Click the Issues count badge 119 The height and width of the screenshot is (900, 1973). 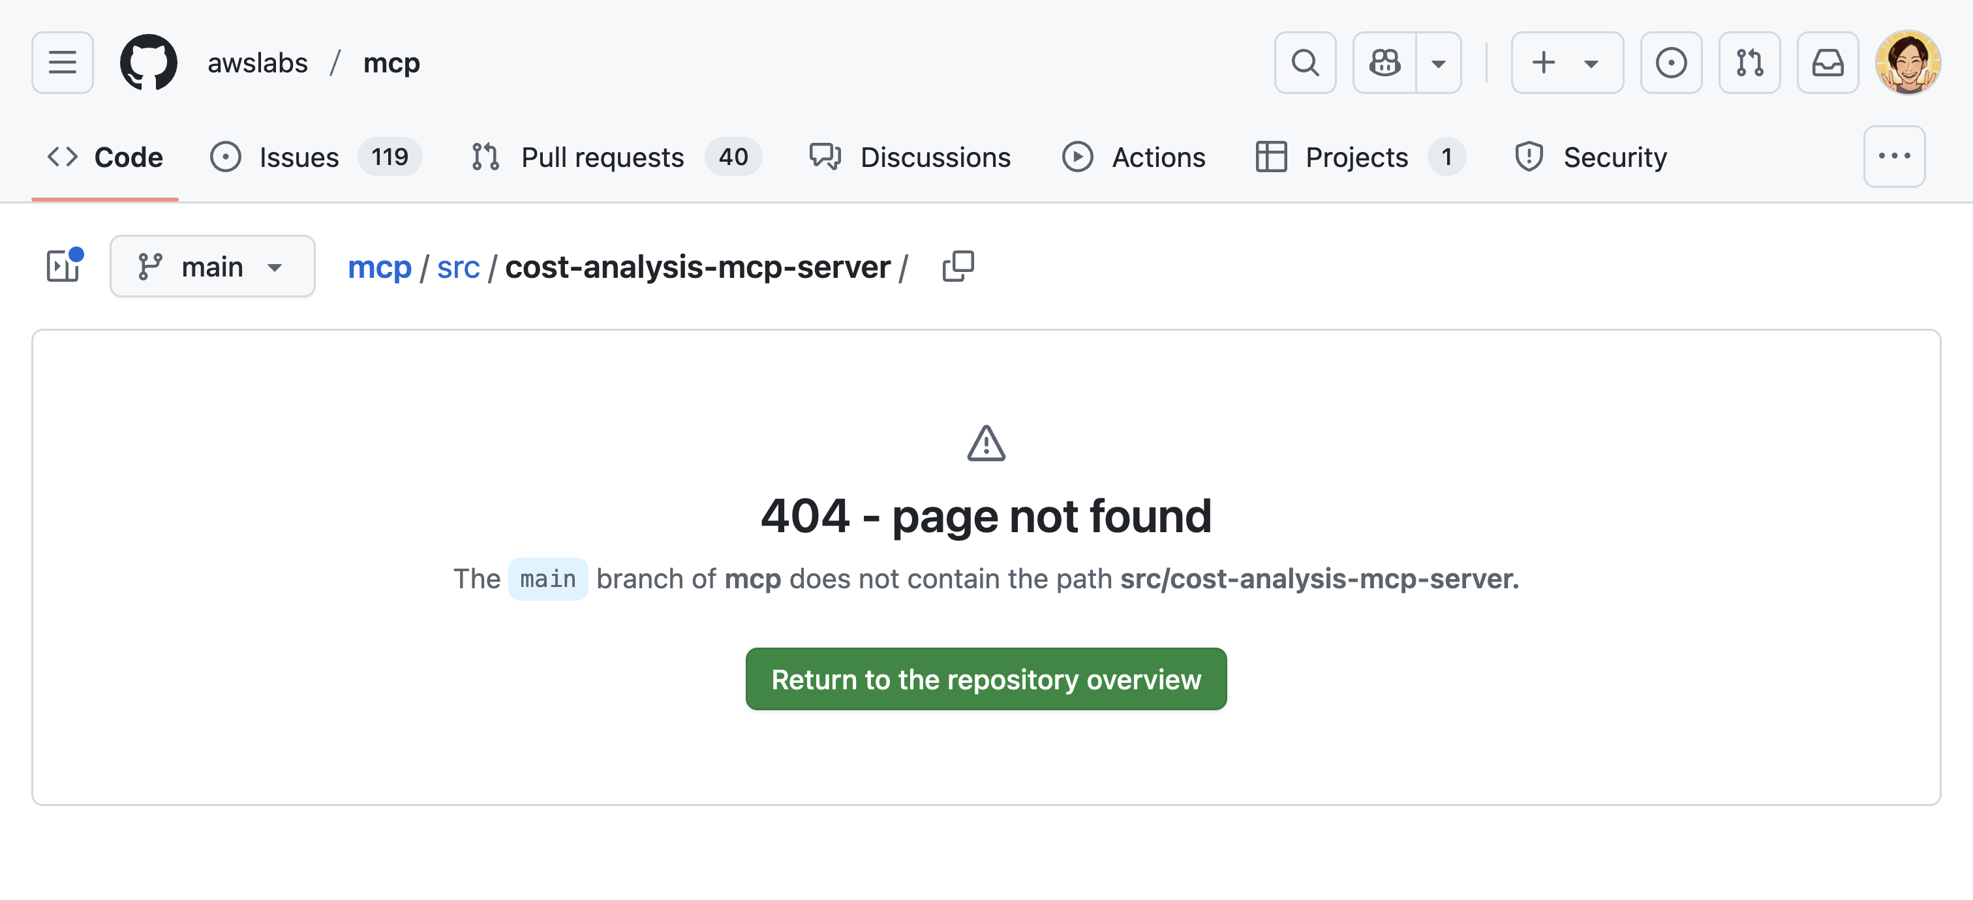389,157
